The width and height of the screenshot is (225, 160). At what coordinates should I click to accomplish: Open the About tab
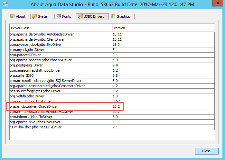point(18,16)
